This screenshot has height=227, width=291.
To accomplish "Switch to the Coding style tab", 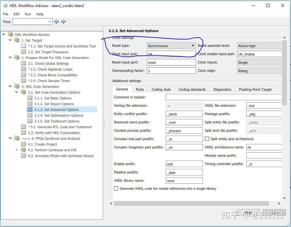I will [x=161, y=89].
